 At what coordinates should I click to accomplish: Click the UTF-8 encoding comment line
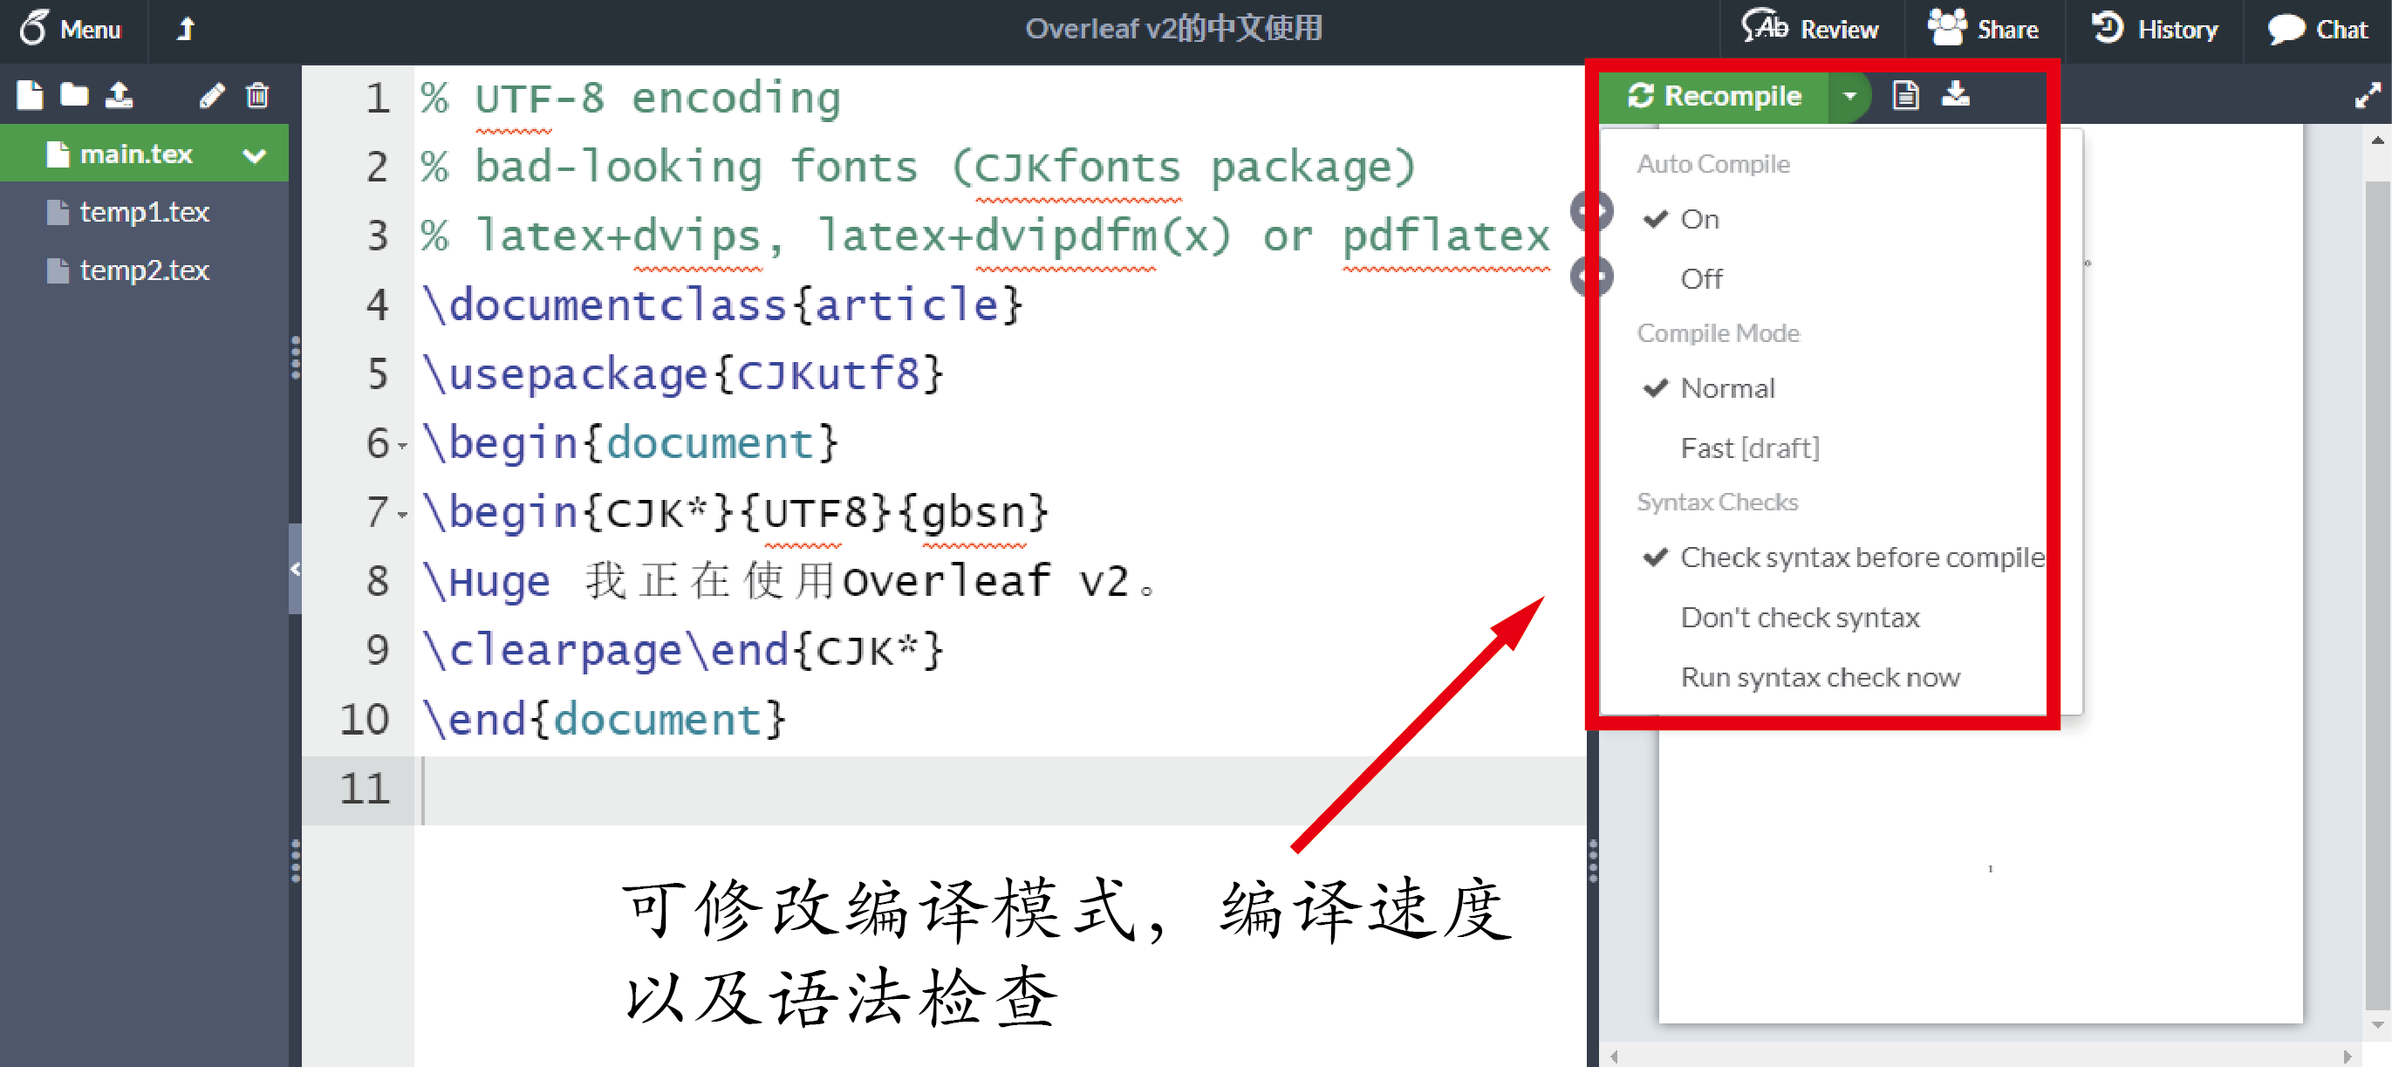[631, 99]
